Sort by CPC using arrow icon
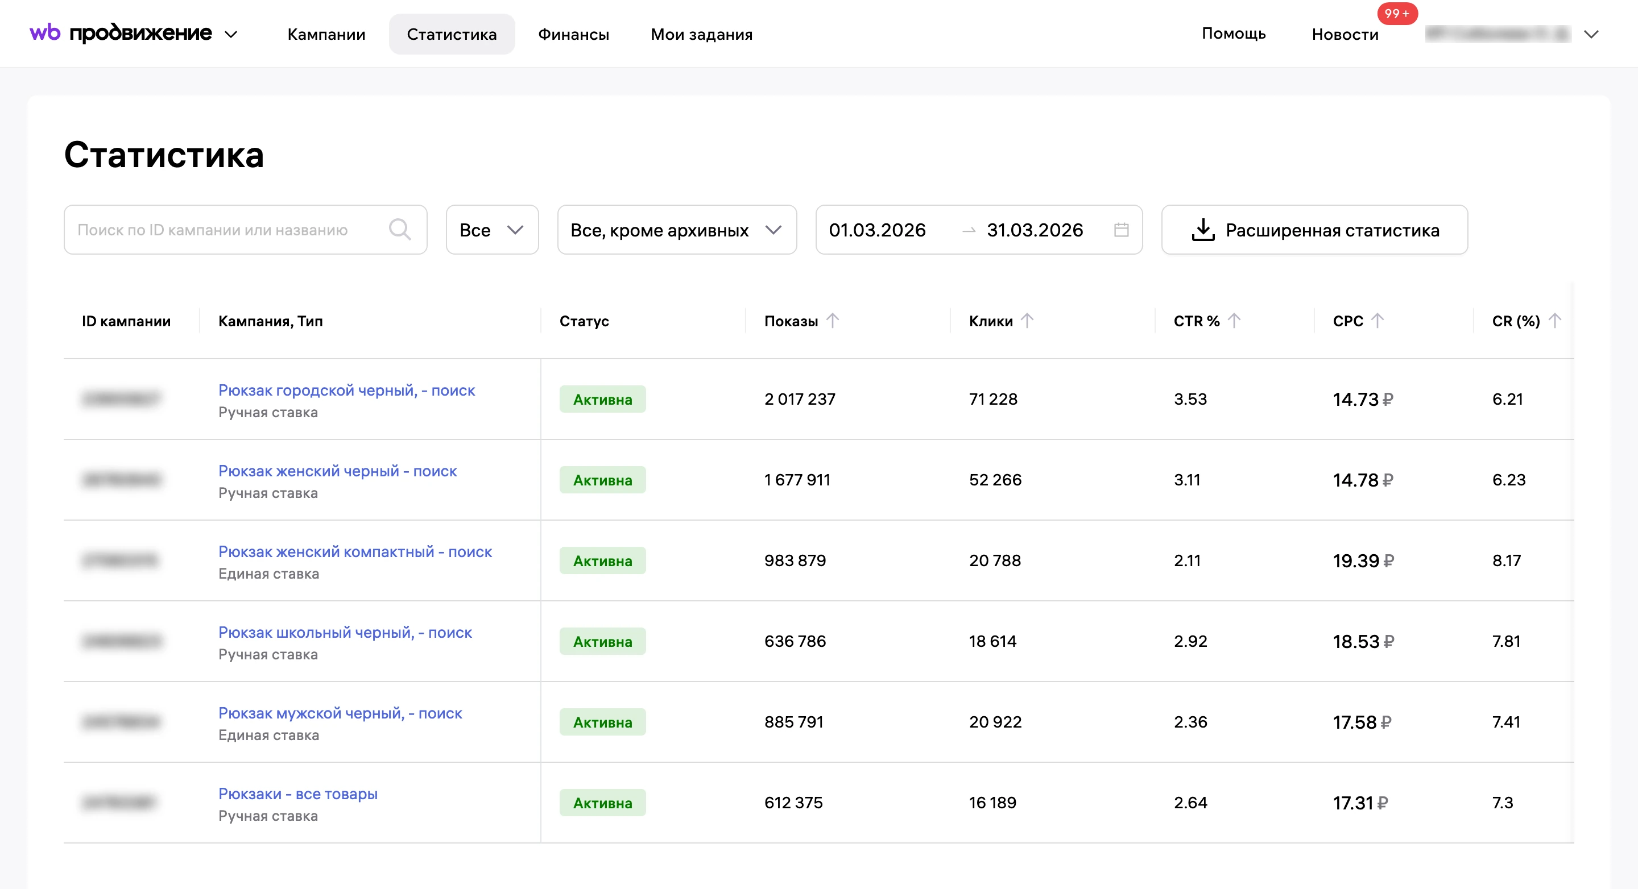The image size is (1638, 889). (1376, 321)
